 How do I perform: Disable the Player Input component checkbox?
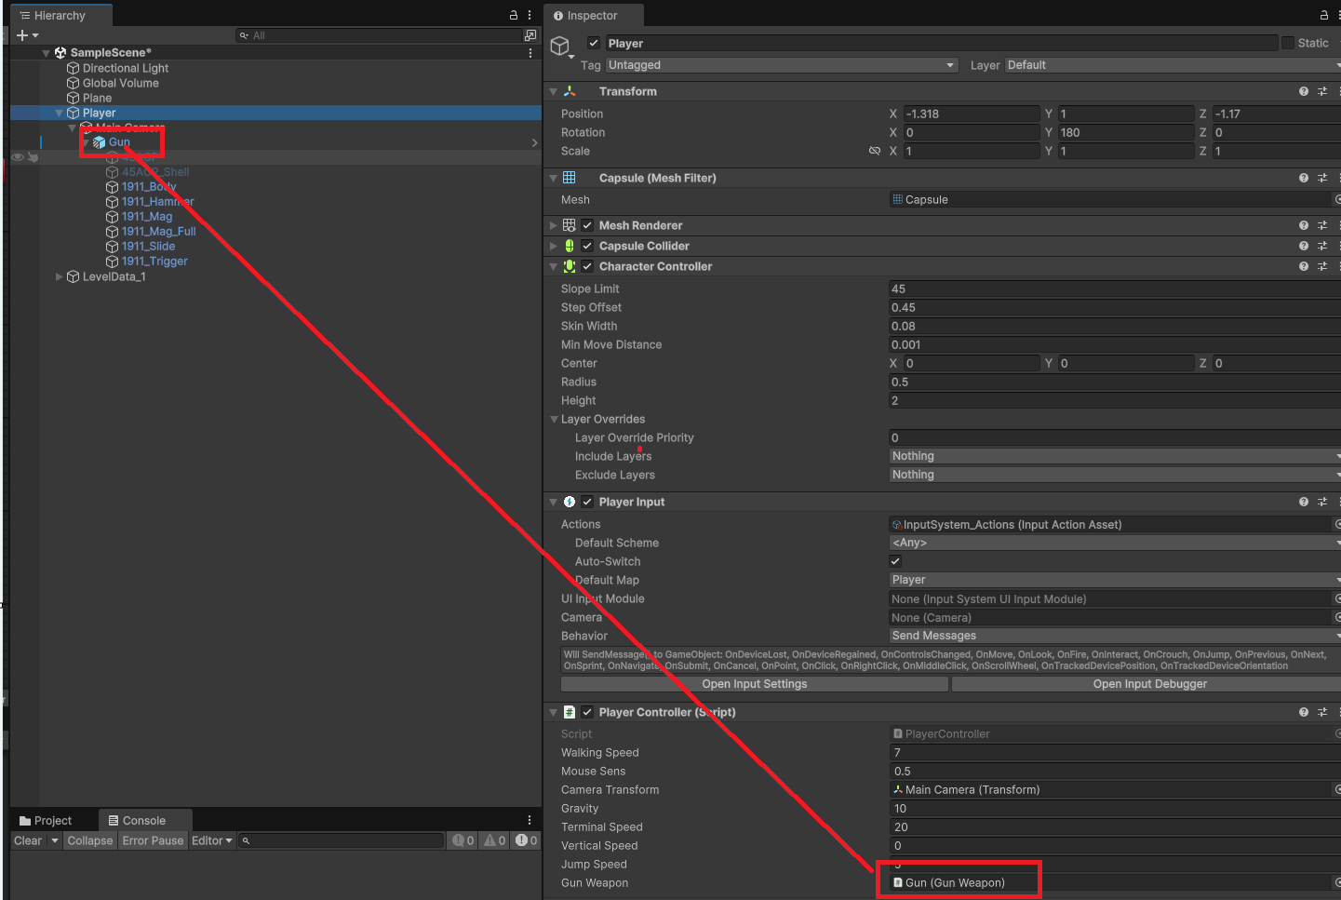coord(587,502)
